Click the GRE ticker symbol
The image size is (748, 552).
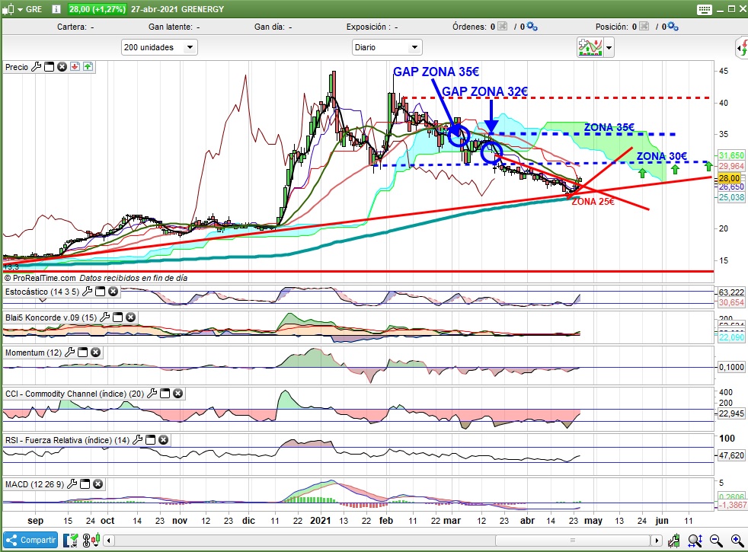coord(34,9)
